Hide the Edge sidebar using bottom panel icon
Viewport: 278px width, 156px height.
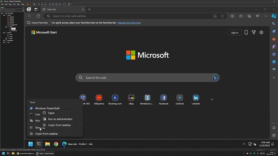[x=274, y=128]
